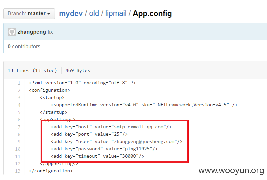Viewport: 267px width, 180px height.
Task: Select line number 7
Action: pyautogui.click(x=19, y=127)
